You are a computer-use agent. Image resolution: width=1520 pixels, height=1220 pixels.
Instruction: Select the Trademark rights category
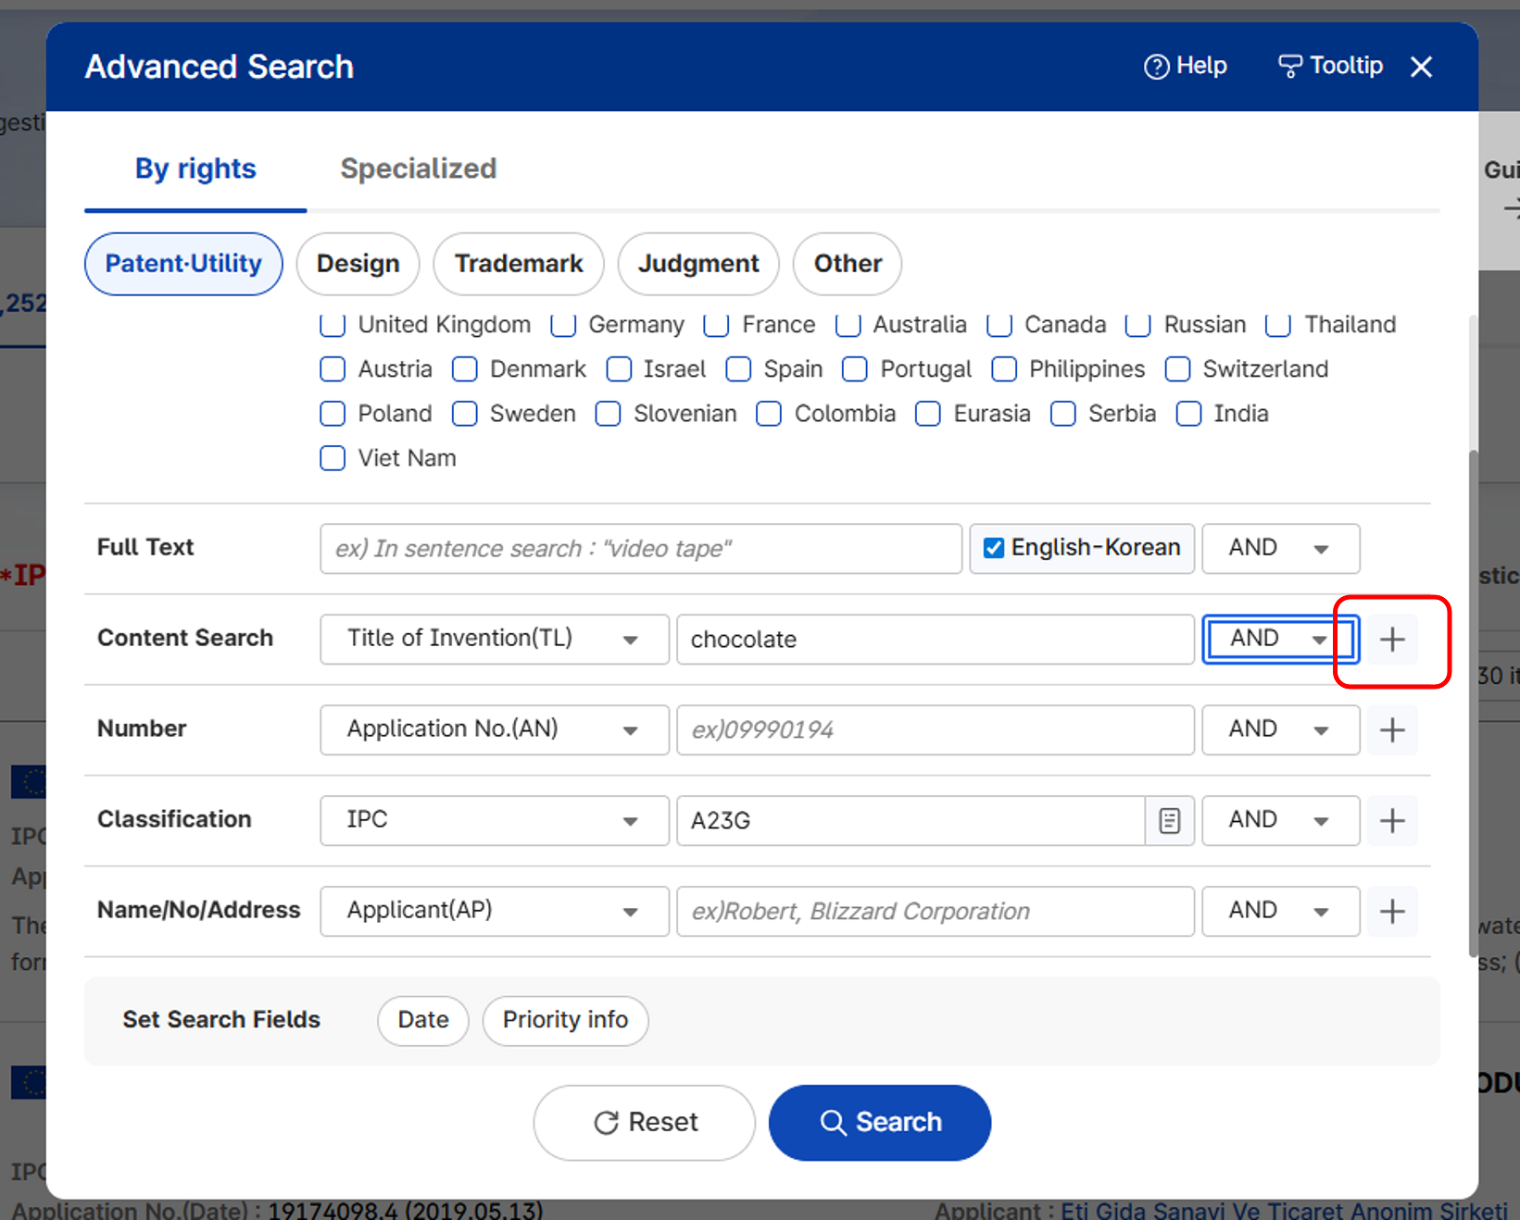click(519, 264)
